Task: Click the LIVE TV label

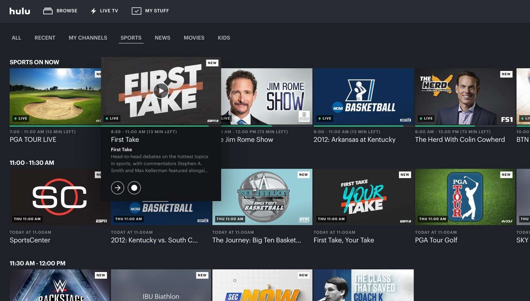Action: (x=109, y=11)
